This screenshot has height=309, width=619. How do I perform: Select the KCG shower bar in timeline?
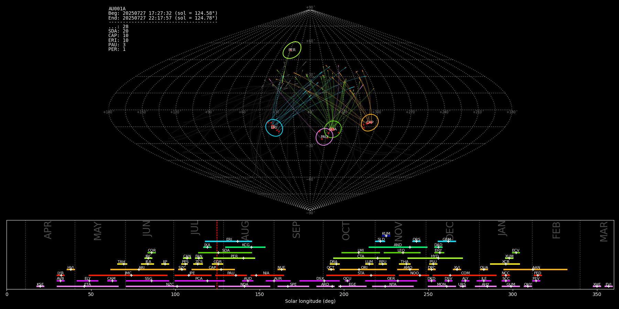coord(245,247)
